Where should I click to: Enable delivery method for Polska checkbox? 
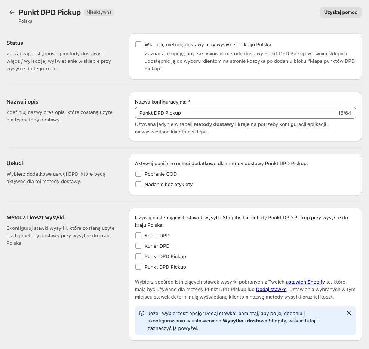click(138, 44)
